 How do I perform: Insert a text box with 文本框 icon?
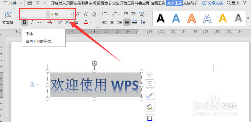coord(9,15)
